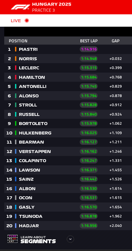Click the red LIVE indicator dot
The image size is (132, 251).
(x=27, y=21)
